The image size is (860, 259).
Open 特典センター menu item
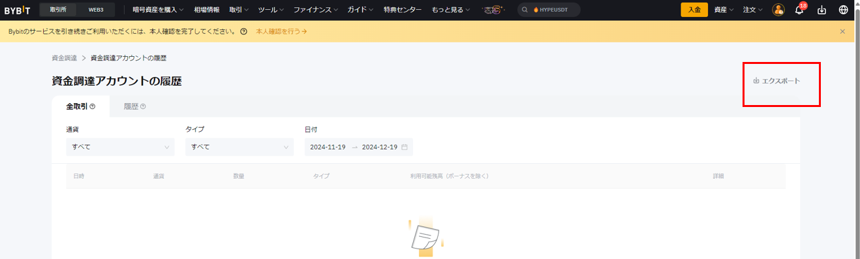click(x=403, y=10)
